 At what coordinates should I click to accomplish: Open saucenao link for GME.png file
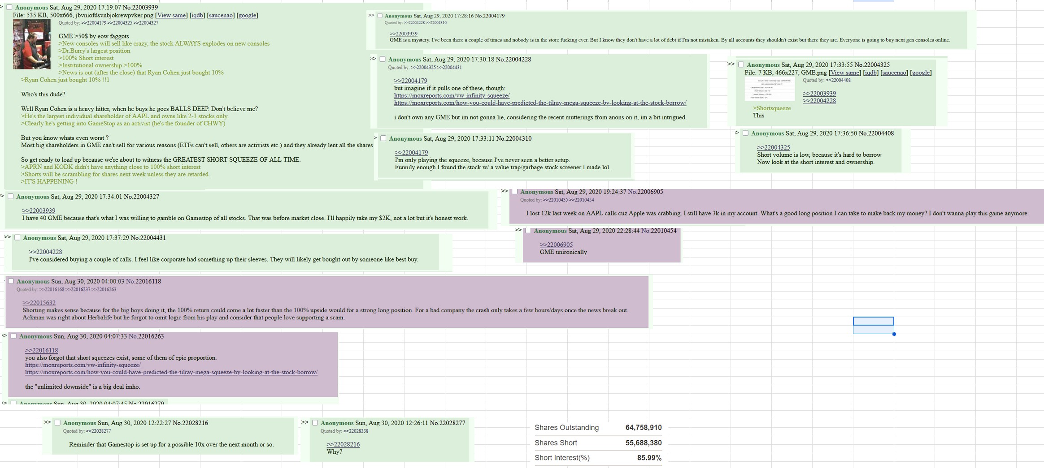(894, 73)
